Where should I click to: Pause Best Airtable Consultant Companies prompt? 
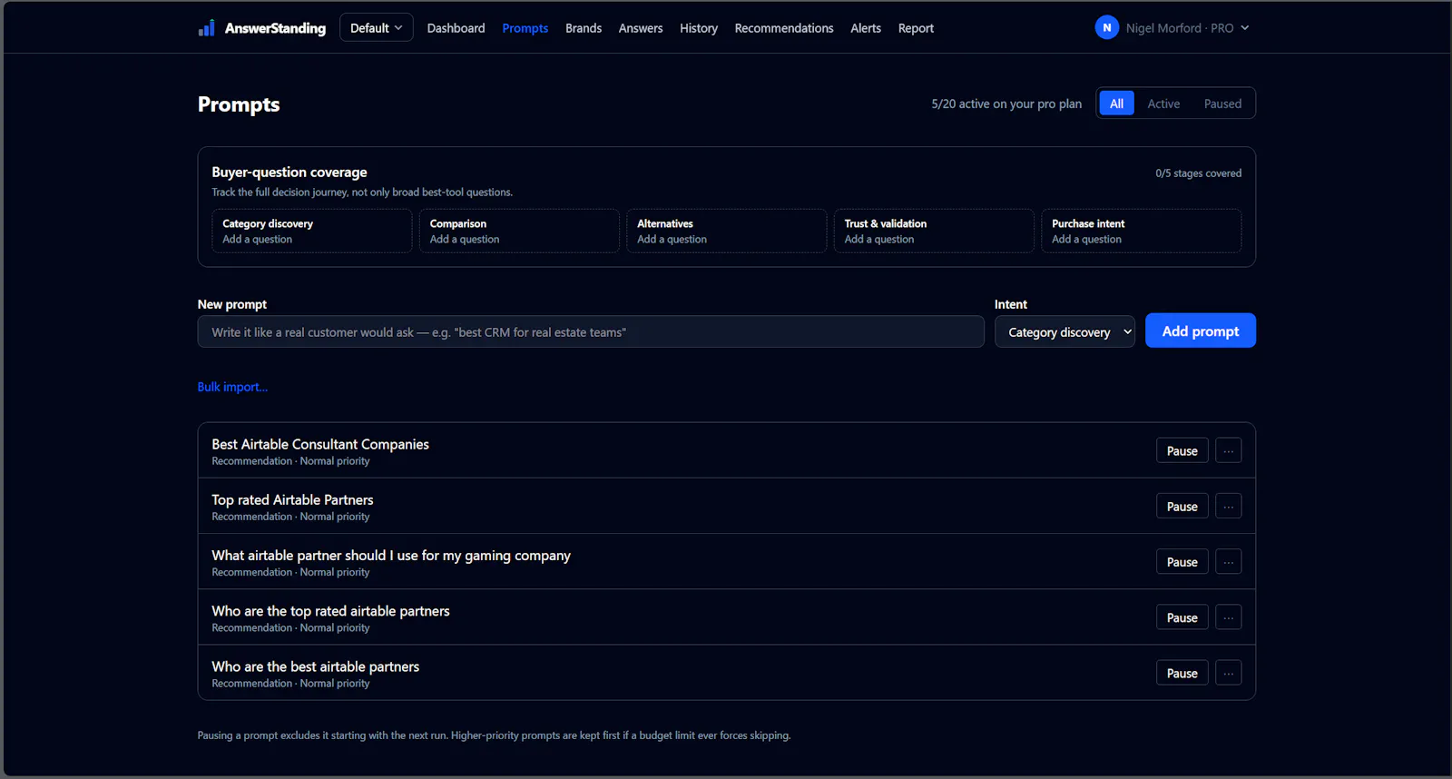click(1182, 450)
